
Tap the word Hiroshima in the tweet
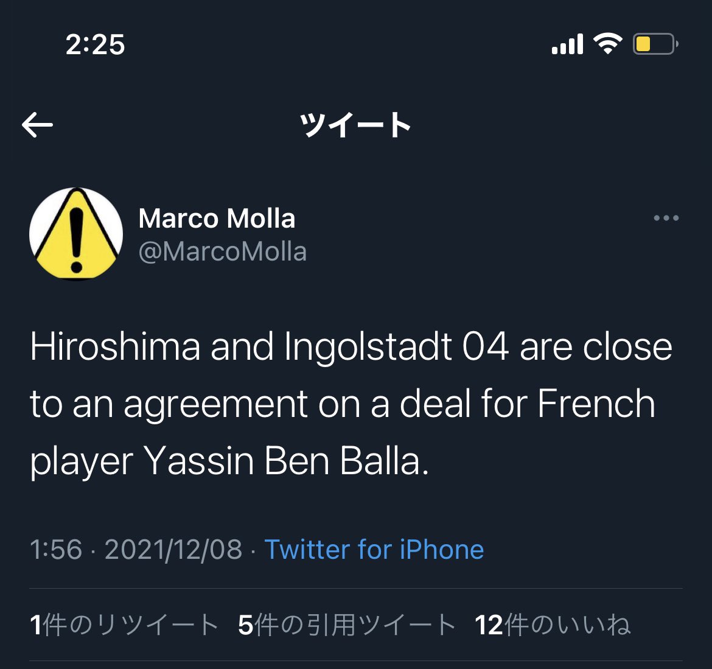[x=115, y=347]
